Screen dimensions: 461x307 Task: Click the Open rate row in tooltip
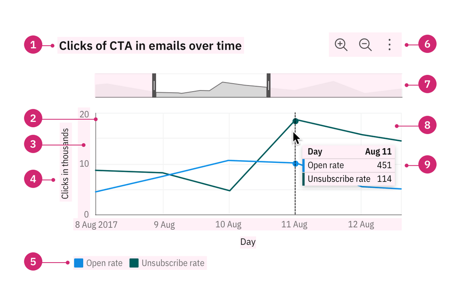pos(349,165)
